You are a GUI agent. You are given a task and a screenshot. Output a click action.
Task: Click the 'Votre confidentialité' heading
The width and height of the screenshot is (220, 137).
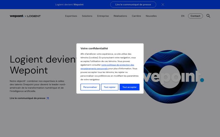tap(94, 48)
